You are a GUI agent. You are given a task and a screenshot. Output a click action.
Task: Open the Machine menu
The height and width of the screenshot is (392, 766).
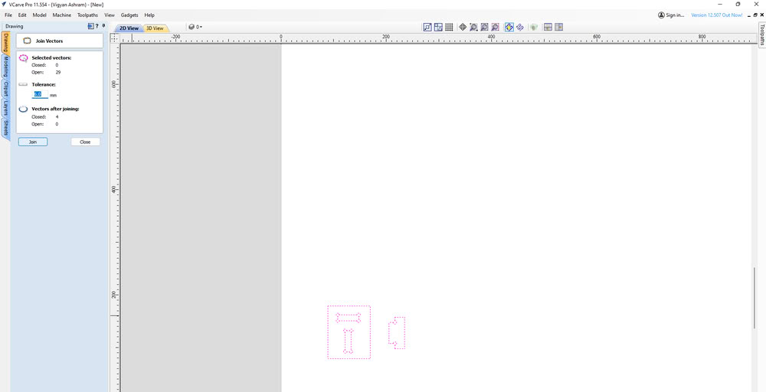pos(61,15)
